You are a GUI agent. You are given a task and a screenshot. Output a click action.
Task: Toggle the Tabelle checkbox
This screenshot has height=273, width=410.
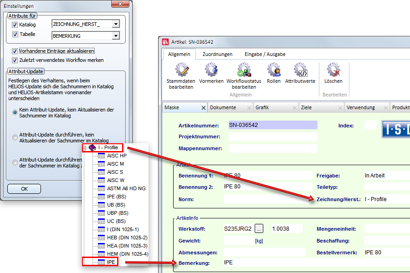[15, 35]
